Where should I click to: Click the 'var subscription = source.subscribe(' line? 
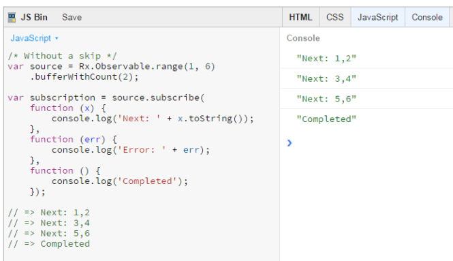[106, 97]
